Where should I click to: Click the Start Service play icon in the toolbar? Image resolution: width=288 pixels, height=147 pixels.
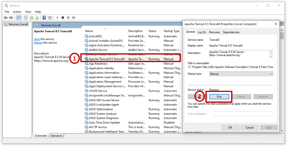[57, 18]
